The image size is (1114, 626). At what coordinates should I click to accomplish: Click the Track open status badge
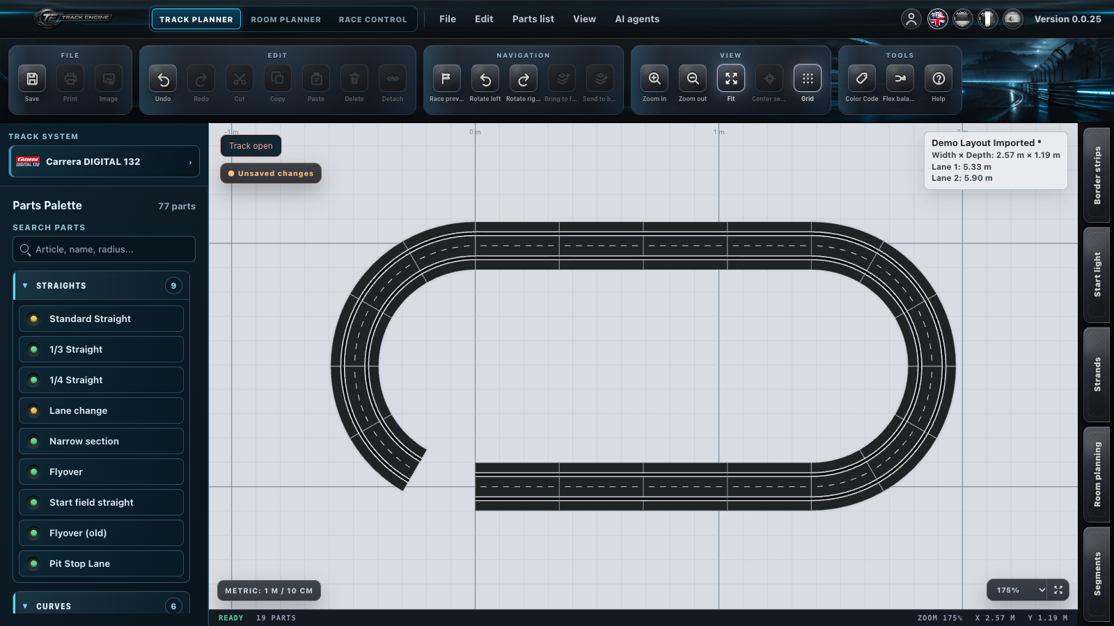[251, 146]
